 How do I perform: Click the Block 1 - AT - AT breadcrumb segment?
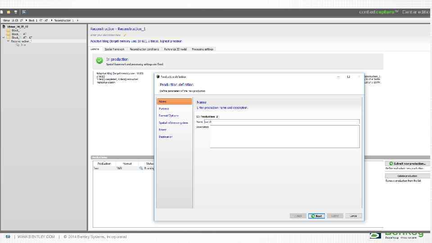(38, 20)
